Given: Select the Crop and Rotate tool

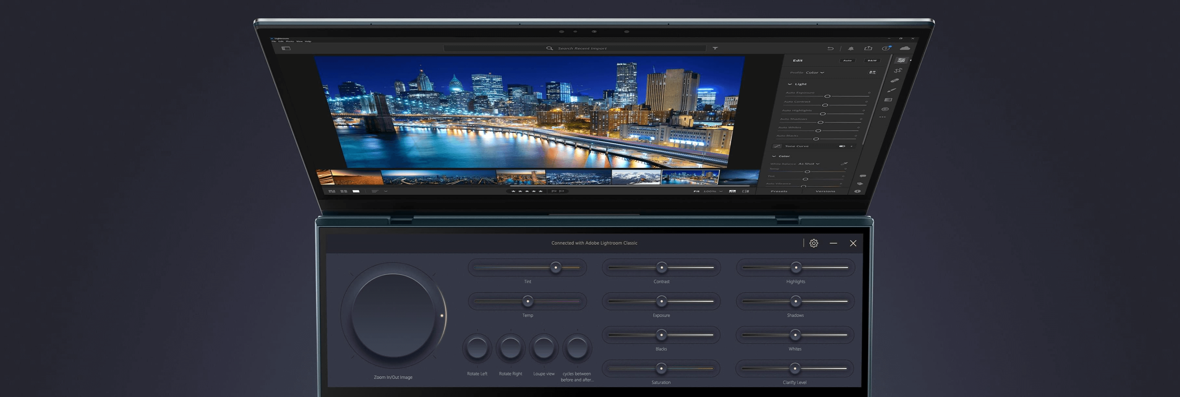Looking at the screenshot, I should click(x=898, y=70).
